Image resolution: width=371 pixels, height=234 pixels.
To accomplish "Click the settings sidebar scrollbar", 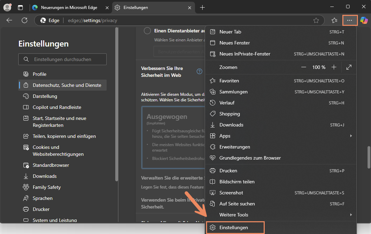I will tap(116, 104).
